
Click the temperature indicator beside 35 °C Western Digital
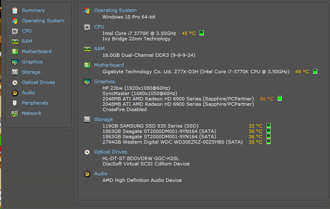[268, 142]
